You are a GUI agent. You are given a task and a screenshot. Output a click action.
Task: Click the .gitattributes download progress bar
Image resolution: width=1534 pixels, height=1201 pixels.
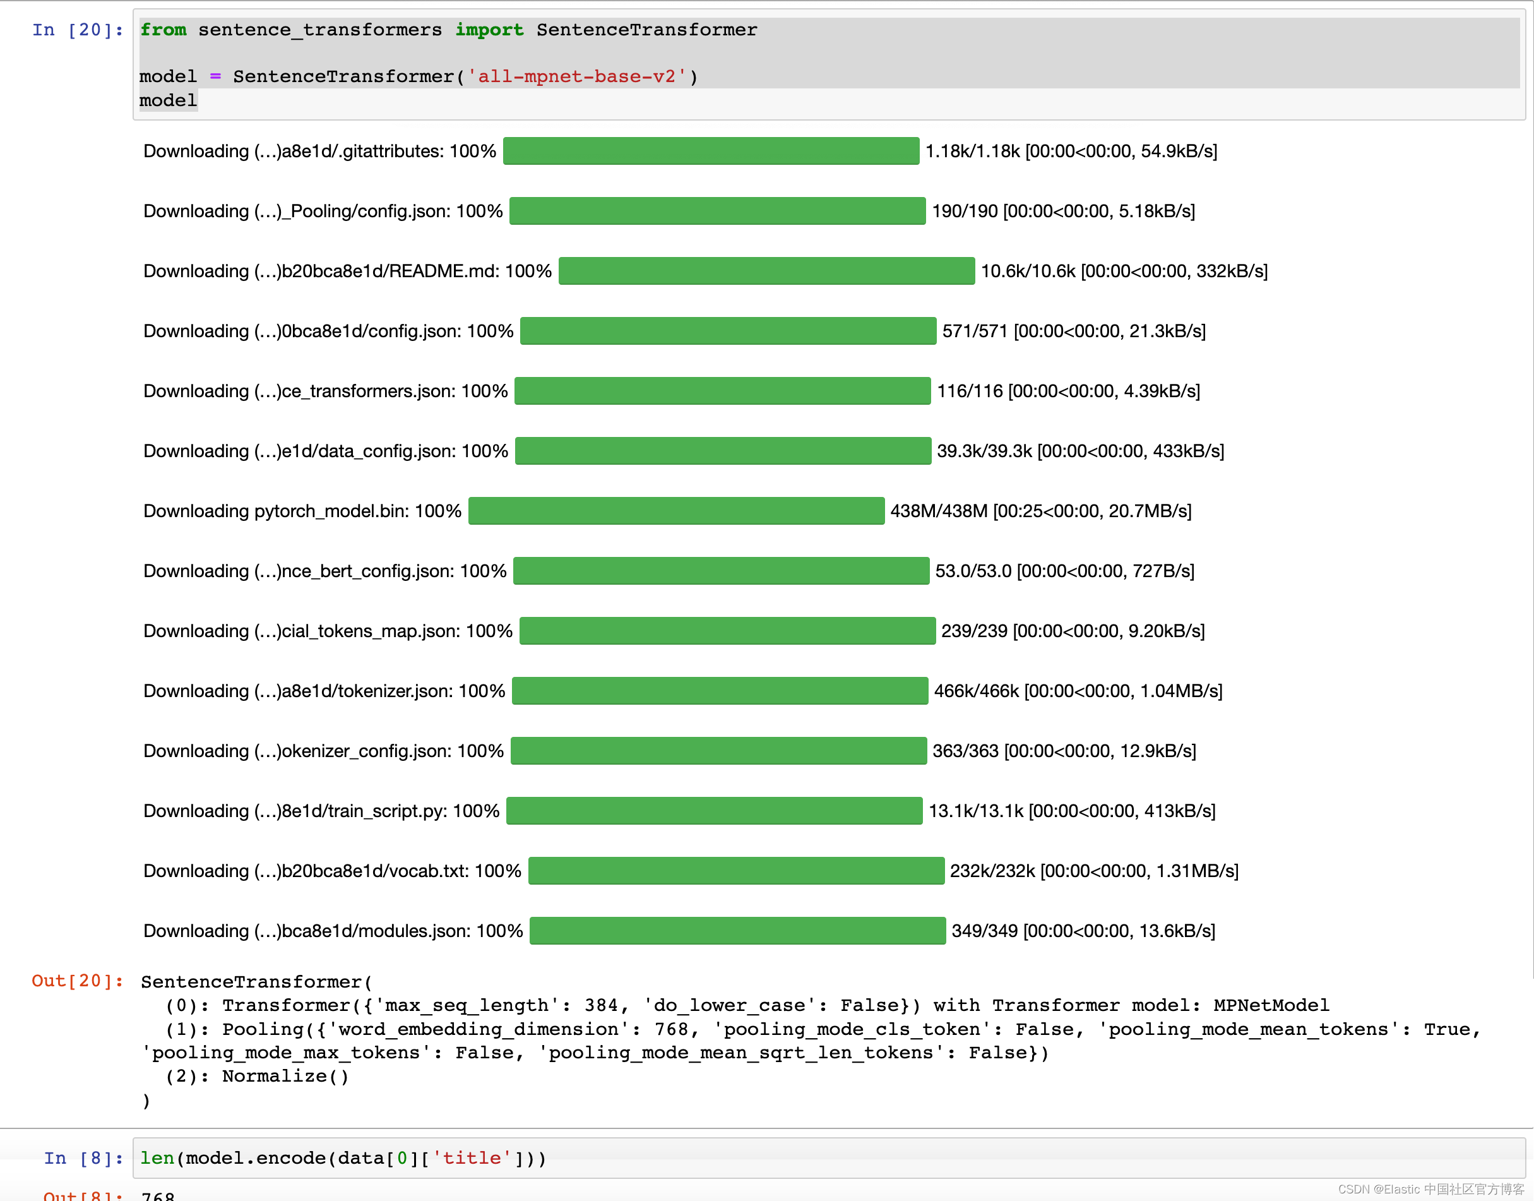[711, 150]
